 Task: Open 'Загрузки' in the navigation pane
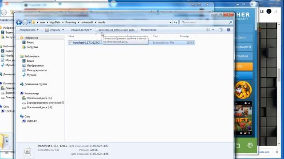(32, 47)
